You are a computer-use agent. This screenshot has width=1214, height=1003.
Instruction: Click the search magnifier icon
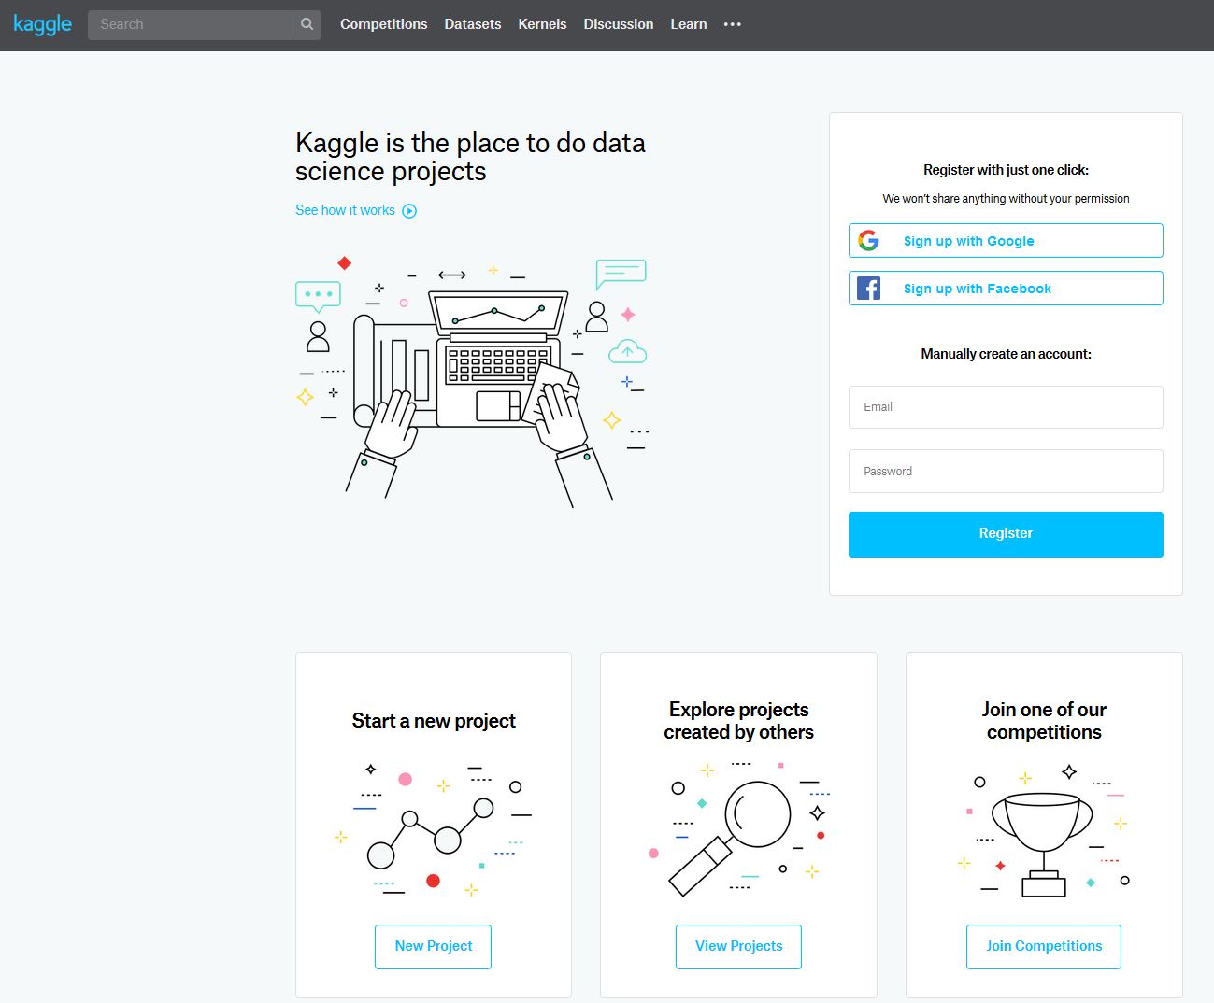[x=307, y=24]
